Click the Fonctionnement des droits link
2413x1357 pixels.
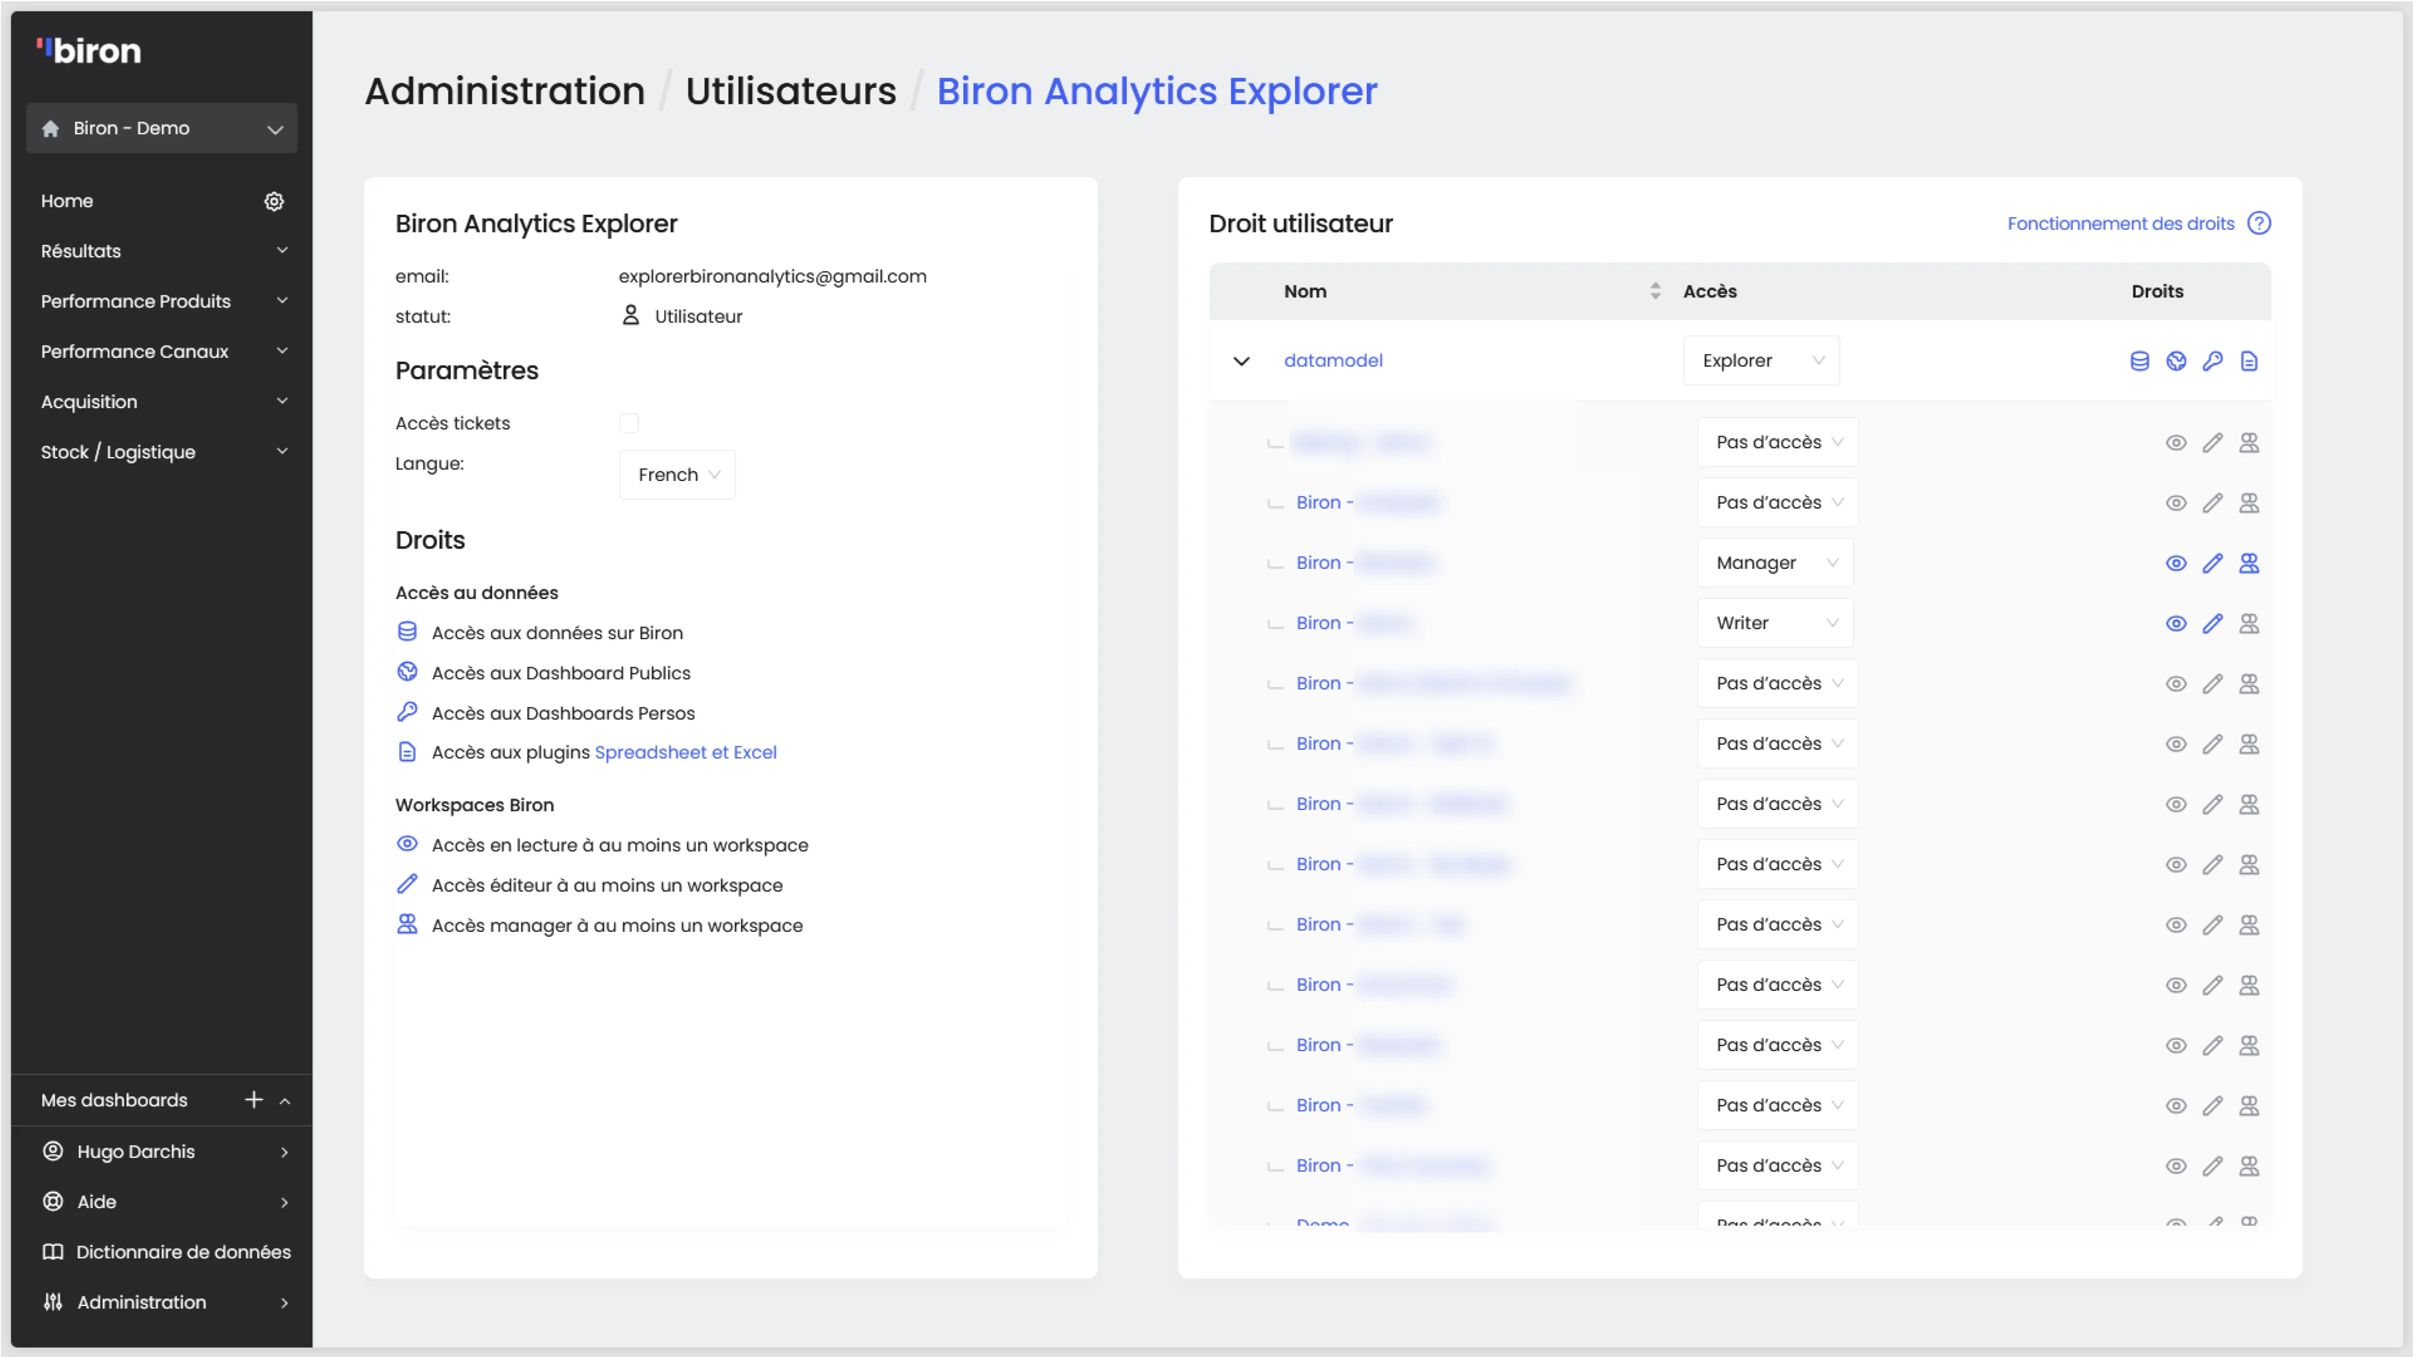click(2121, 224)
